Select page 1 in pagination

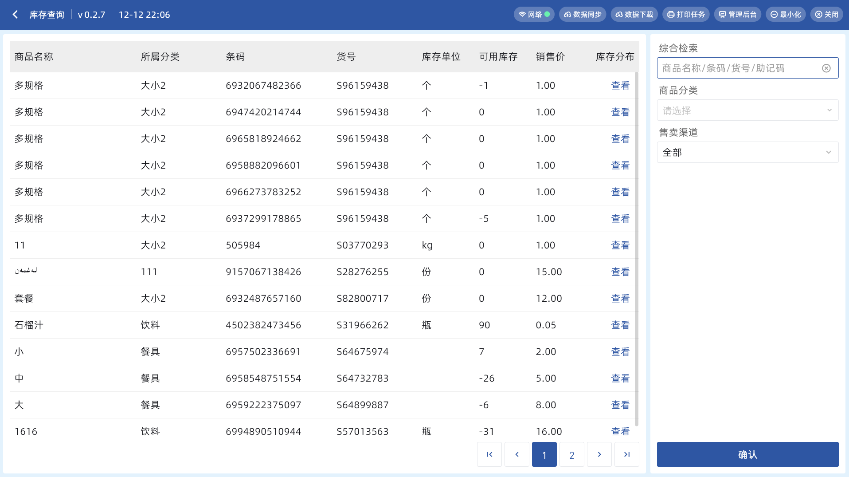[544, 454]
